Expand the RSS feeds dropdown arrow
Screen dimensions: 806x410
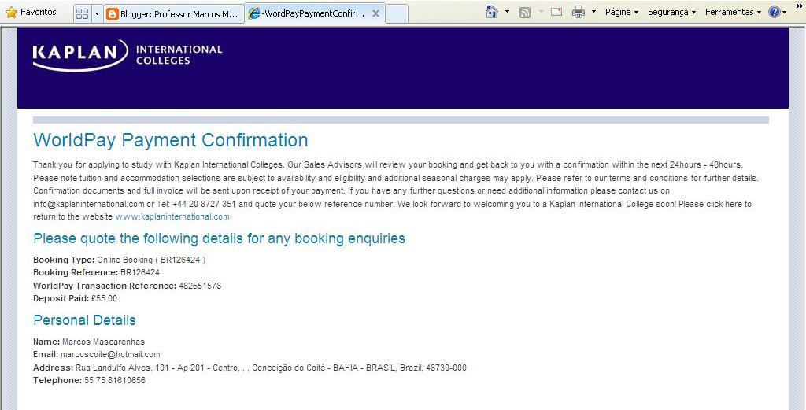tap(541, 12)
